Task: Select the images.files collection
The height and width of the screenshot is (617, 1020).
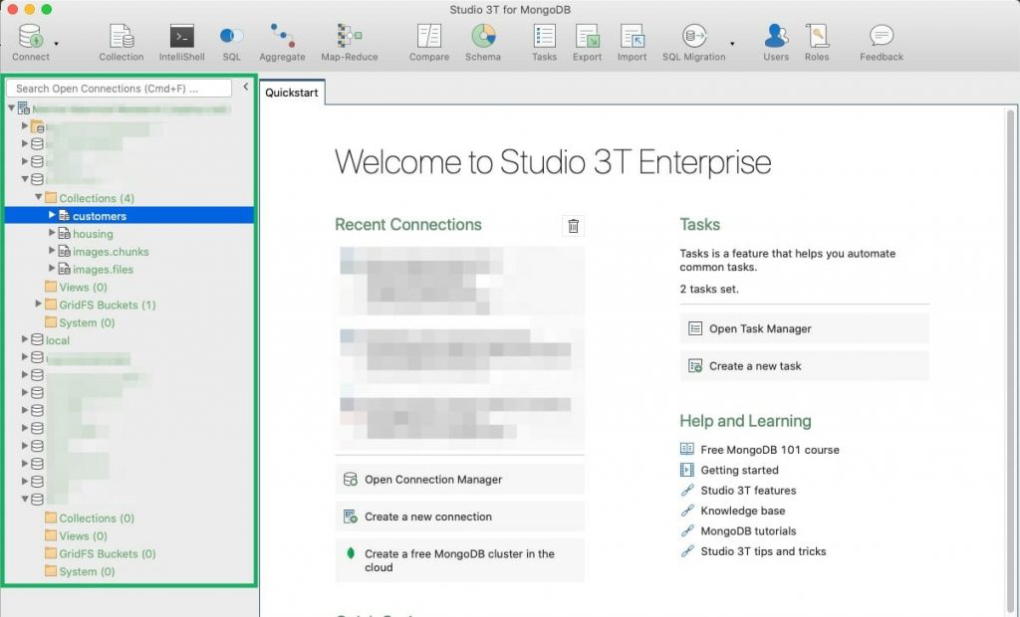Action: pos(103,269)
